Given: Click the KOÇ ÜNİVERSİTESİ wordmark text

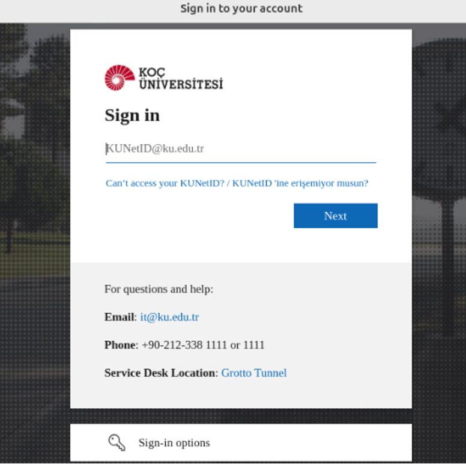Looking at the screenshot, I should tap(181, 79).
